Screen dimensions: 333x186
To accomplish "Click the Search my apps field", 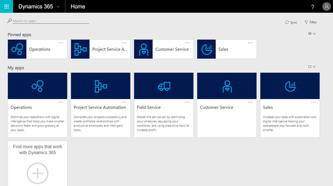I will 51,21.
